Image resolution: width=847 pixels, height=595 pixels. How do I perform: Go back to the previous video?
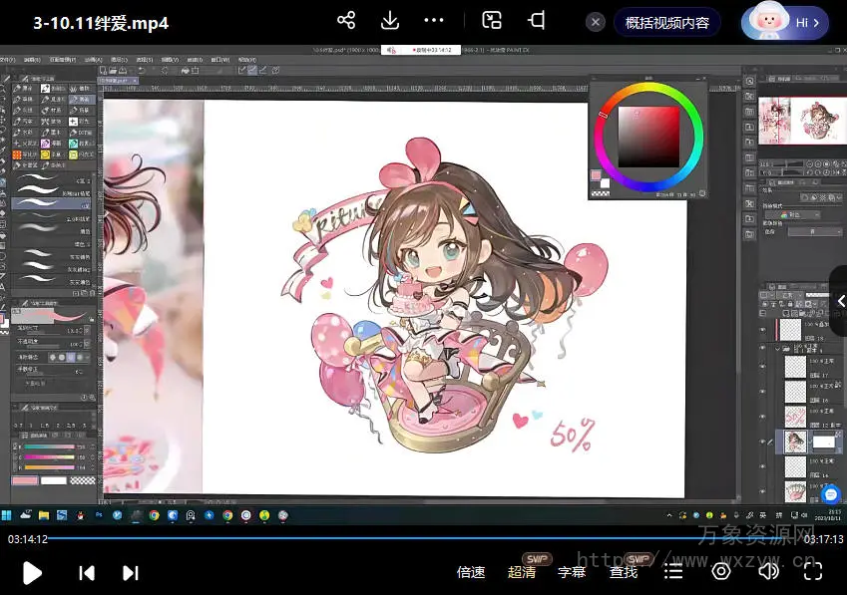(x=87, y=572)
